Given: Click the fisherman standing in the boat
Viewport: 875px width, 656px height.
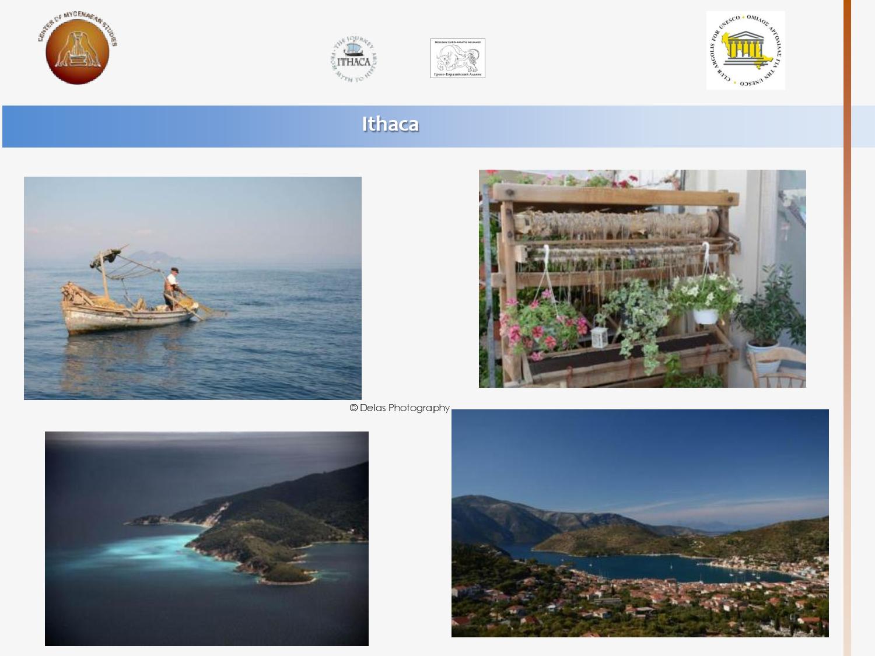Looking at the screenshot, I should (171, 289).
